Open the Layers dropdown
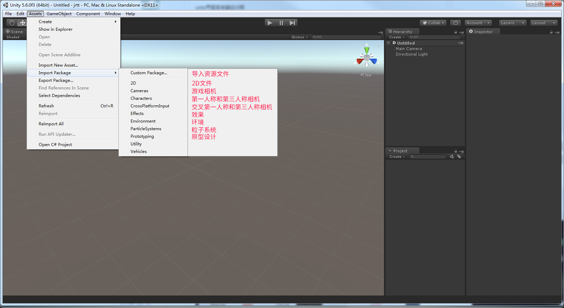Image resolution: width=564 pixels, height=308 pixels. 513,23
